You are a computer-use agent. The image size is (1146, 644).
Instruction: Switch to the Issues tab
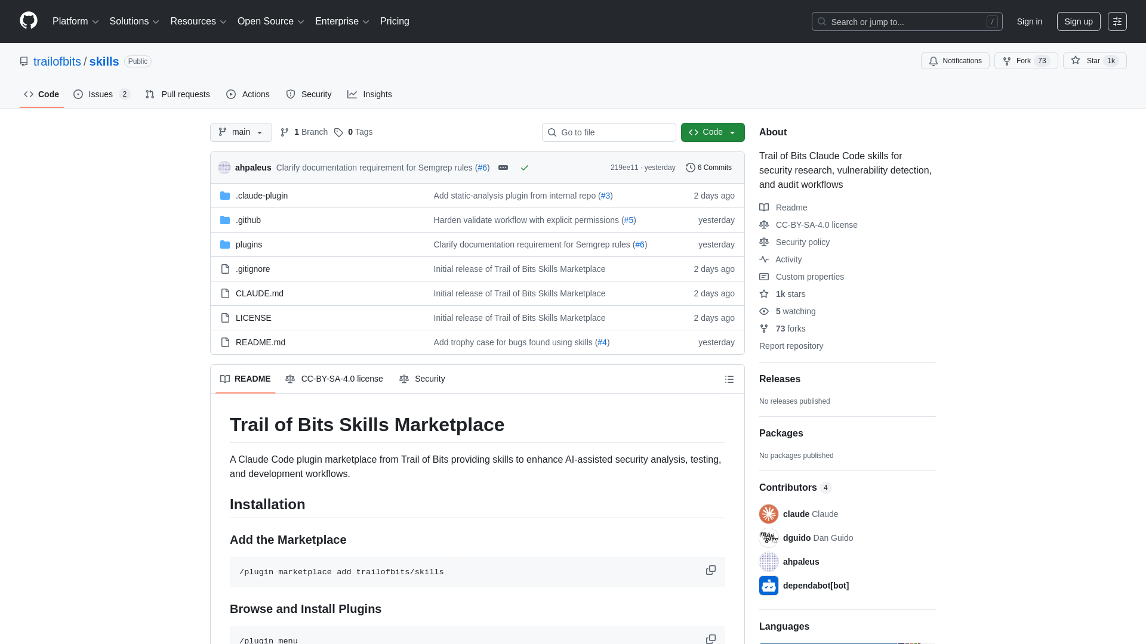(100, 94)
